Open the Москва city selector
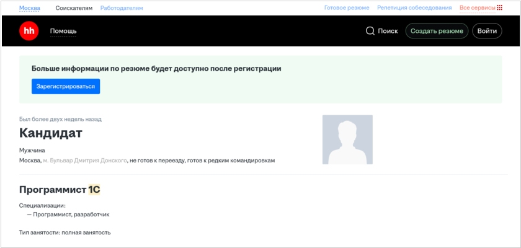The height and width of the screenshot is (248, 521). click(x=30, y=8)
